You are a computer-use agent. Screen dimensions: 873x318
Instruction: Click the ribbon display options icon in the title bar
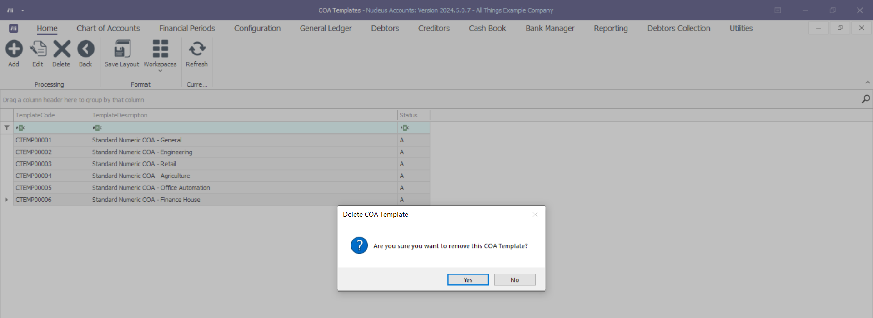pos(778,10)
